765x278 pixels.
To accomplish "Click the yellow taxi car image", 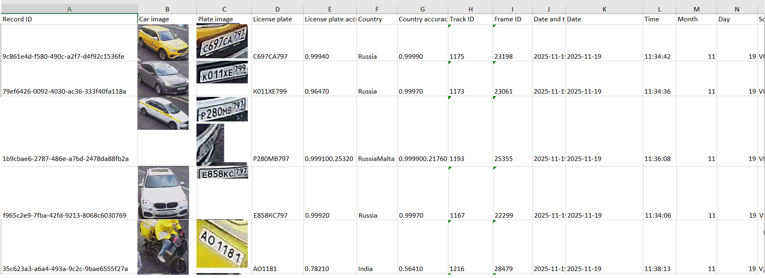I will coord(163,42).
